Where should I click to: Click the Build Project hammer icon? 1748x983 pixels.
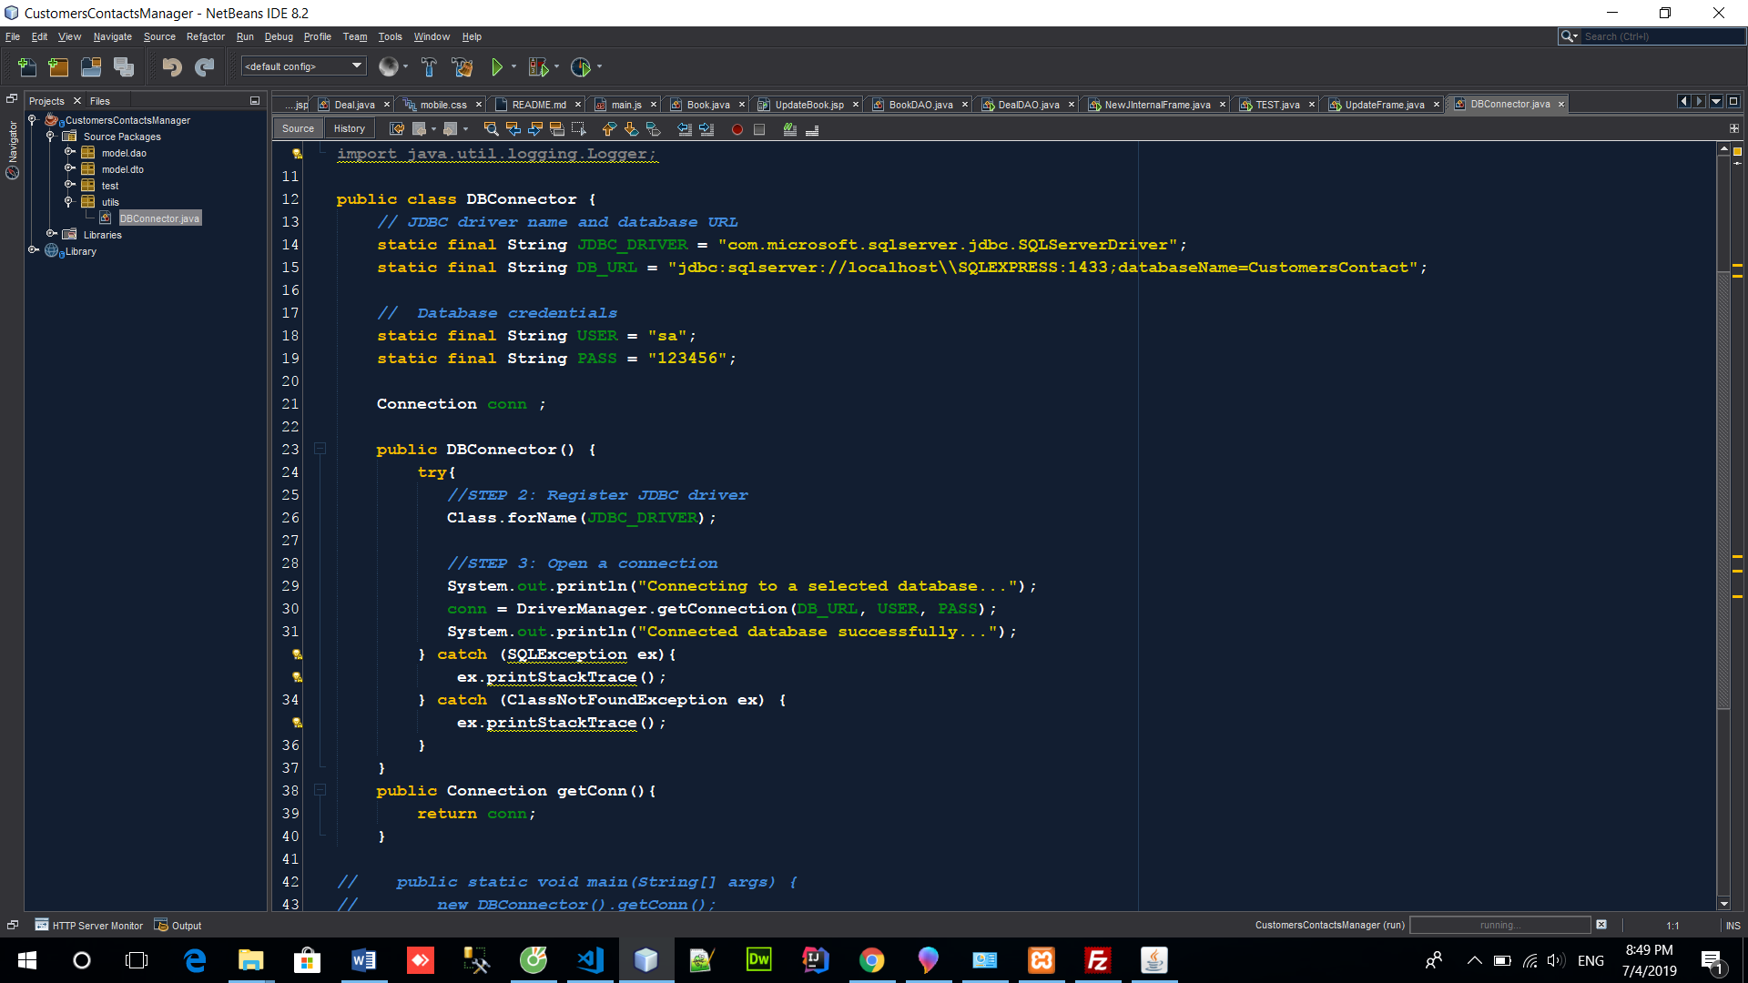tap(429, 66)
